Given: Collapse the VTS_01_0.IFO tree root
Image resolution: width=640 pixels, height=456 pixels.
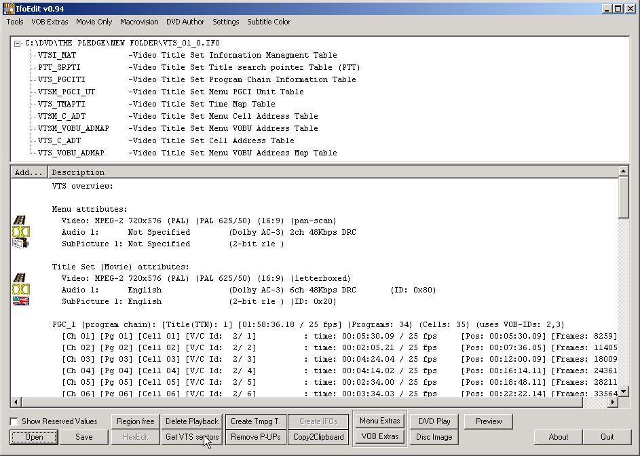Looking at the screenshot, I should coord(17,43).
